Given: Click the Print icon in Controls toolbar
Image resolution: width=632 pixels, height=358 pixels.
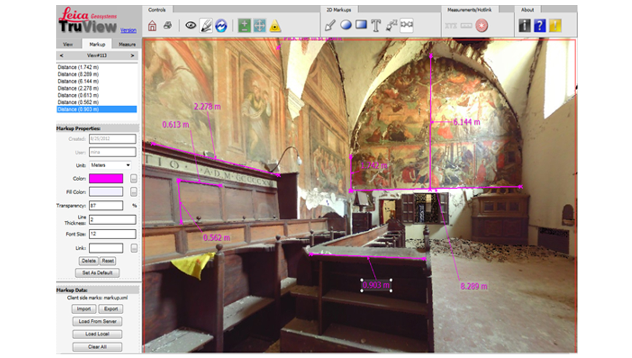Looking at the screenshot, I should click(167, 26).
